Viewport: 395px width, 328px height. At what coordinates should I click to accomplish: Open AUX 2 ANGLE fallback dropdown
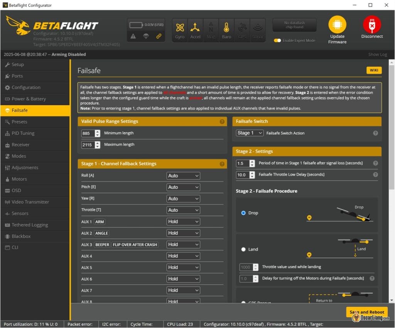tap(183, 233)
